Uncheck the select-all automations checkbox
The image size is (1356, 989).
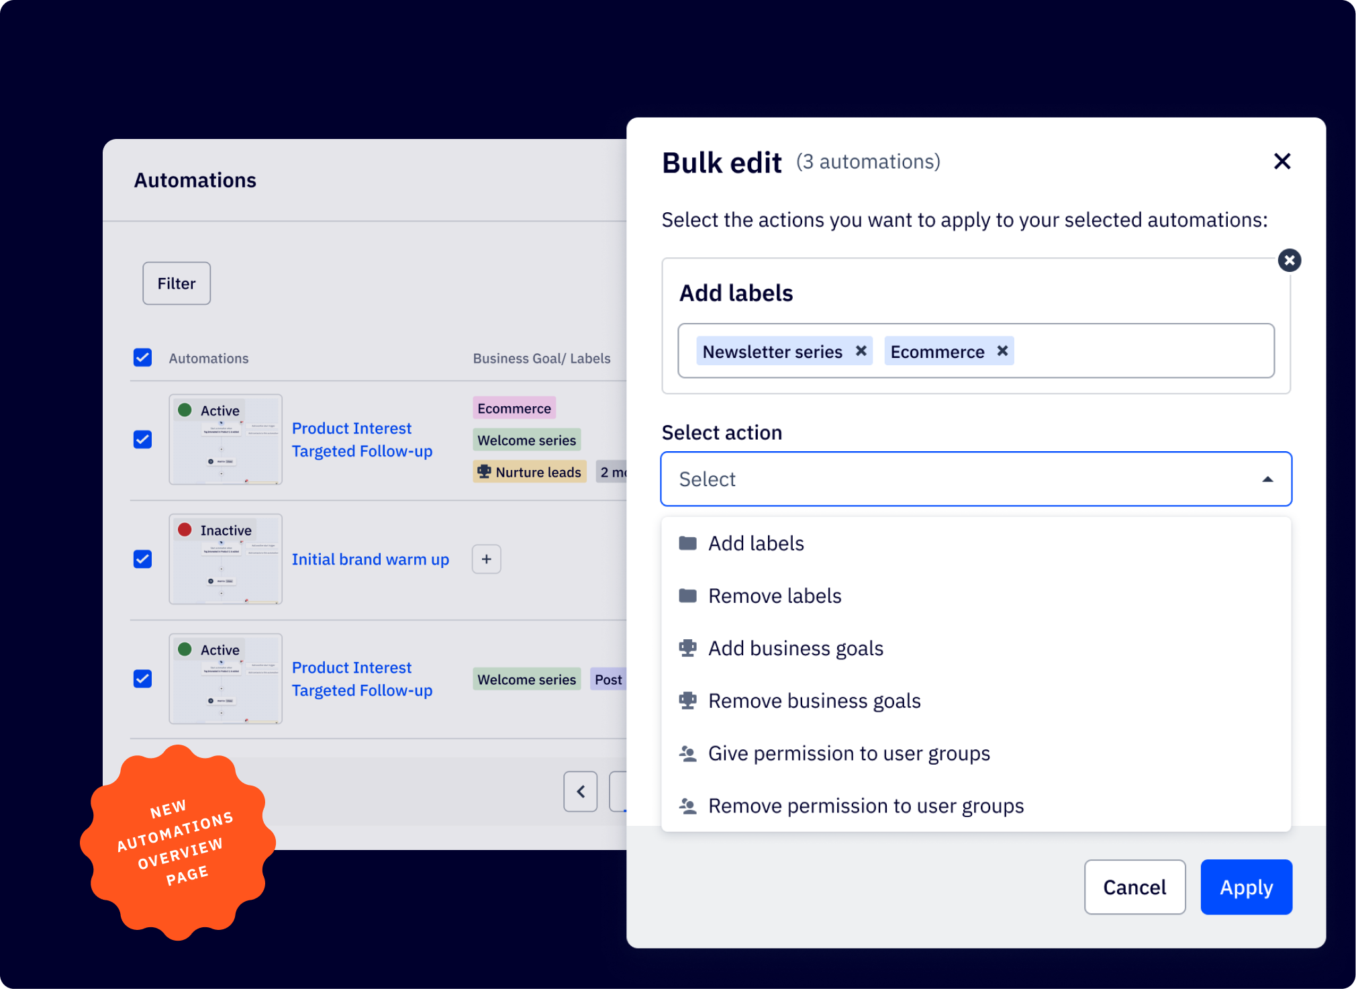click(x=142, y=358)
